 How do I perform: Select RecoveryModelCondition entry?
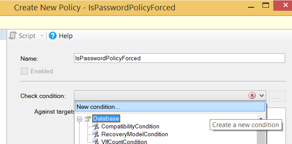[x=134, y=134]
